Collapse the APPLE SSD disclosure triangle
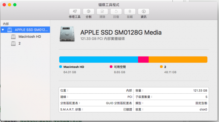The image size is (219, 122). click(3, 30)
